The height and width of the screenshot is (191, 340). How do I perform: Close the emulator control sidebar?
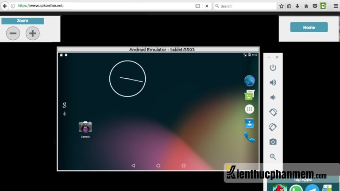pyautogui.click(x=277, y=57)
